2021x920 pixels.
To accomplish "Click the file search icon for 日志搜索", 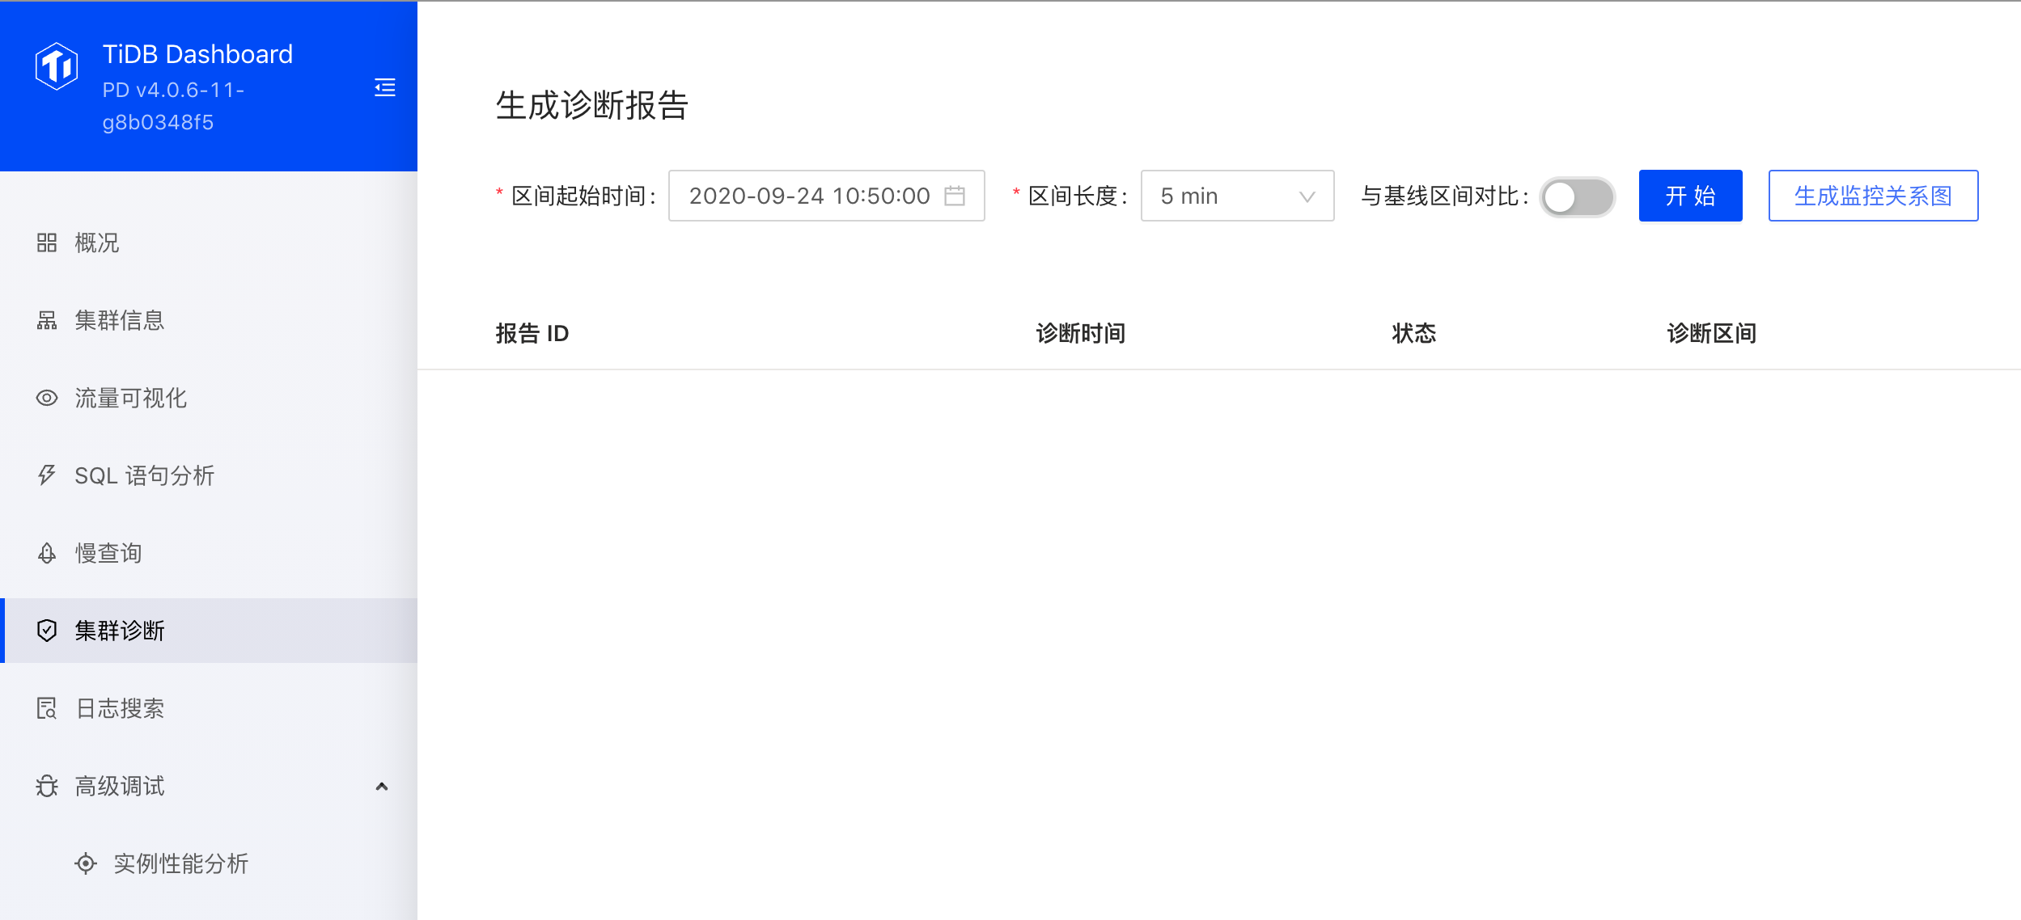I will pyautogui.click(x=47, y=708).
